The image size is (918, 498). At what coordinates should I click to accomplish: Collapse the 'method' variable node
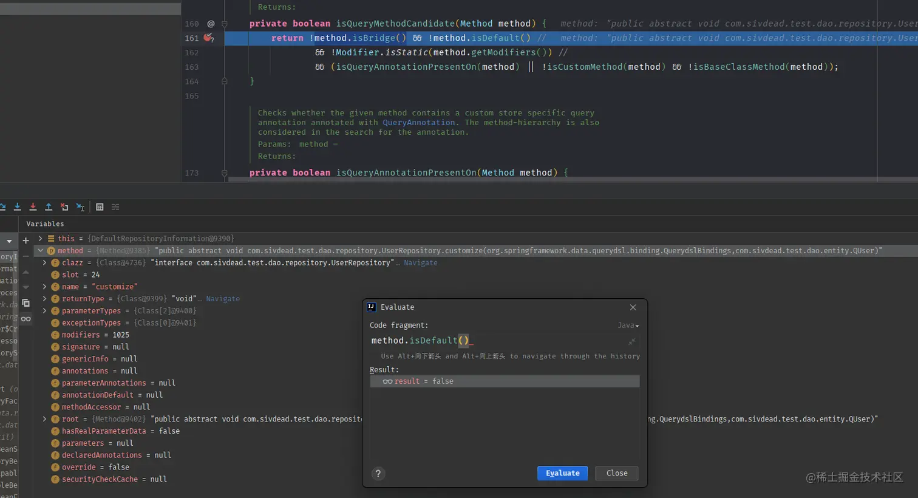click(x=40, y=250)
